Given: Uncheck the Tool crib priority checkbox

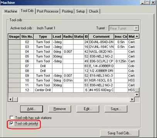Looking at the screenshot, I should click(x=12, y=123).
